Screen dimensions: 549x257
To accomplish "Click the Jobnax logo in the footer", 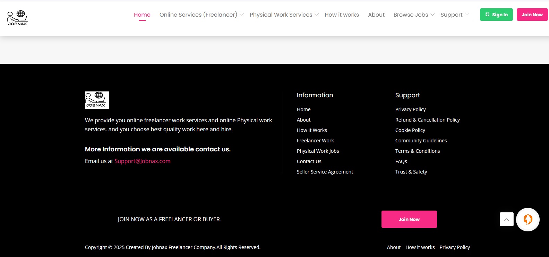I will [97, 100].
